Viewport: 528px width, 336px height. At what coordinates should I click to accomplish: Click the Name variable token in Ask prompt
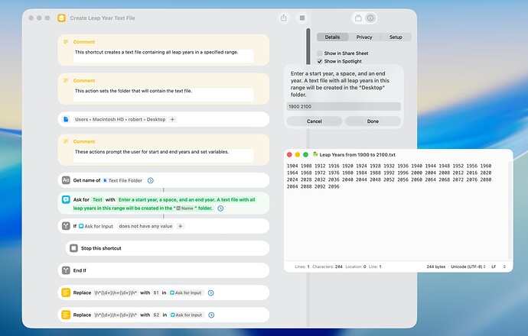(185, 208)
